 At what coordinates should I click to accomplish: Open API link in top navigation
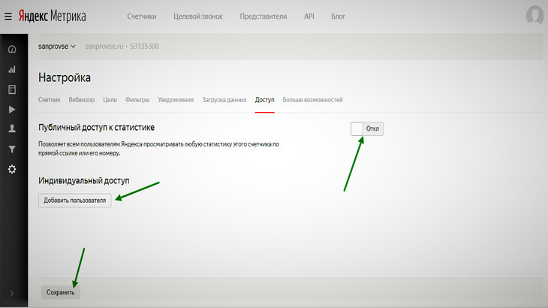coord(309,17)
